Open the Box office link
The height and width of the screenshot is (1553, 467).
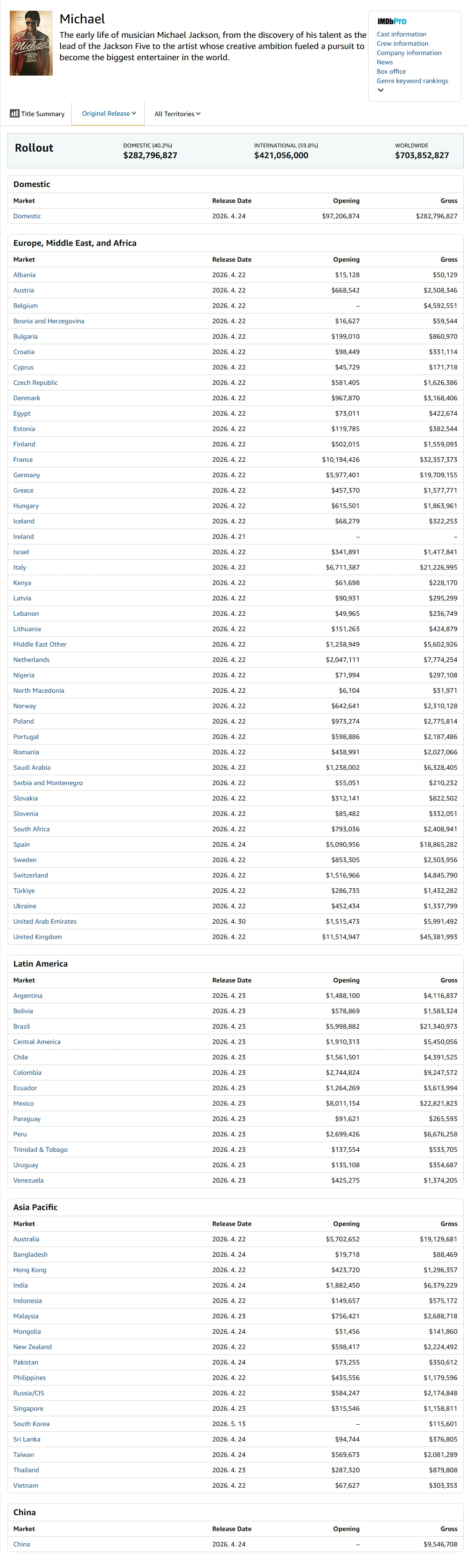click(x=391, y=71)
